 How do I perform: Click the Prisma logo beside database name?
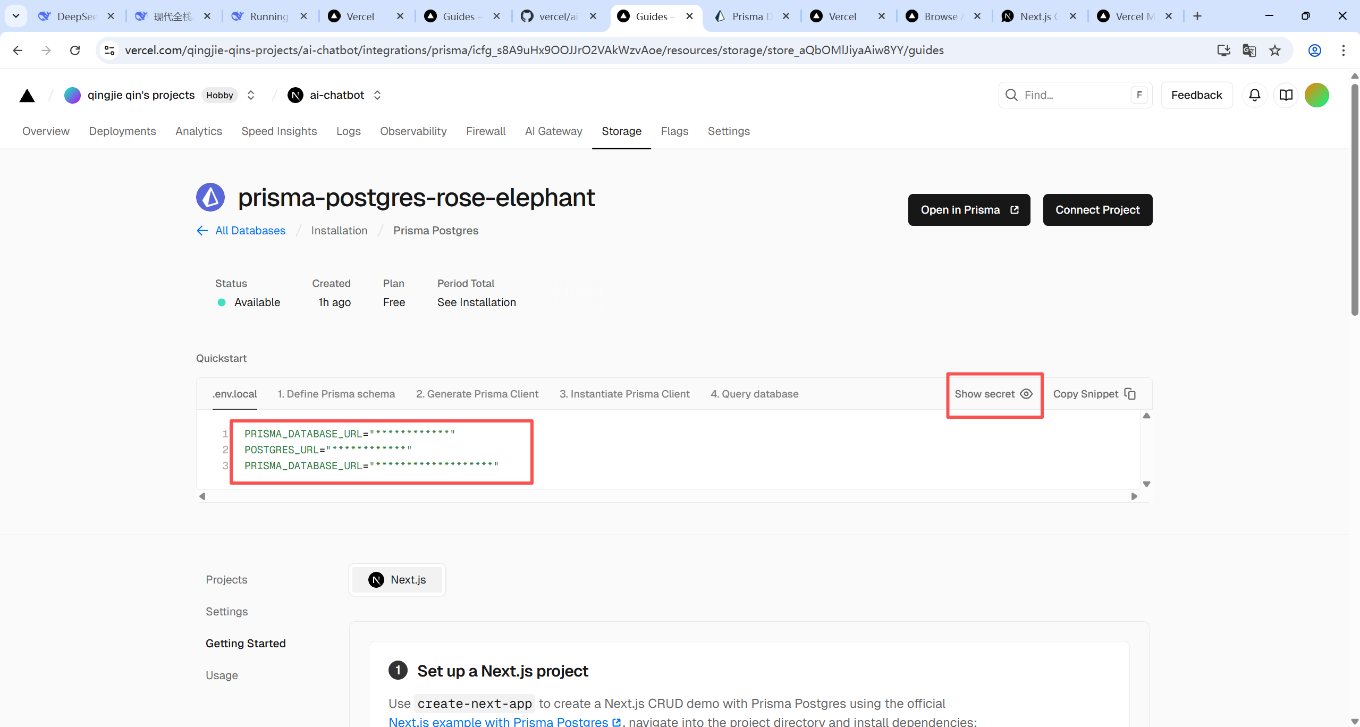click(x=210, y=197)
